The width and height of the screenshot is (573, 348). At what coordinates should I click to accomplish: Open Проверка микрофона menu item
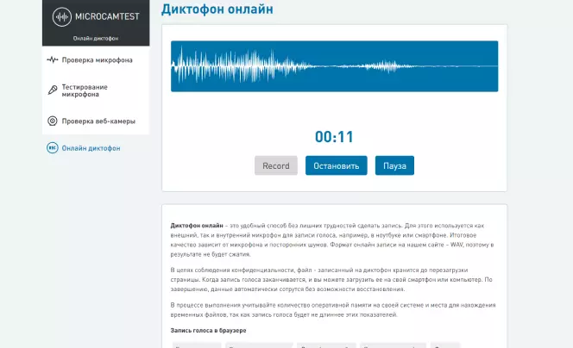[96, 59]
